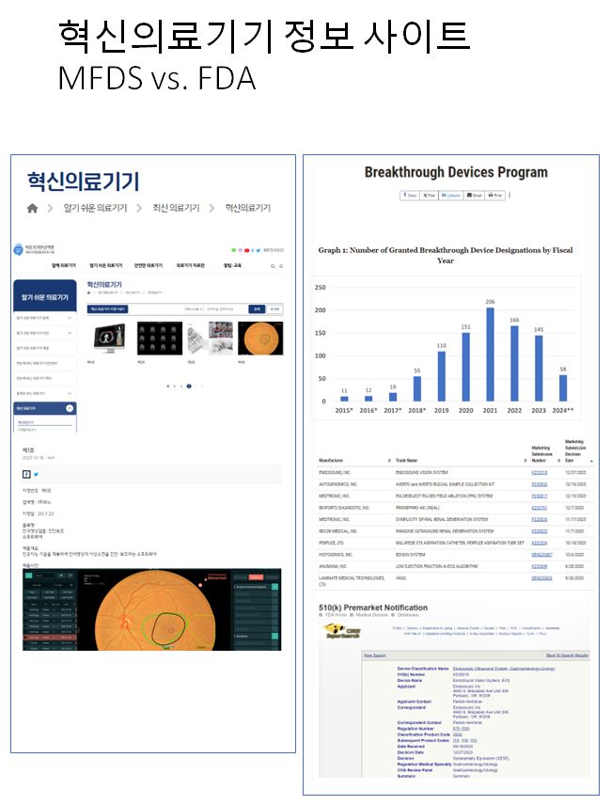Open the Regulation Number link
This screenshot has width=611, height=805.
point(462,729)
